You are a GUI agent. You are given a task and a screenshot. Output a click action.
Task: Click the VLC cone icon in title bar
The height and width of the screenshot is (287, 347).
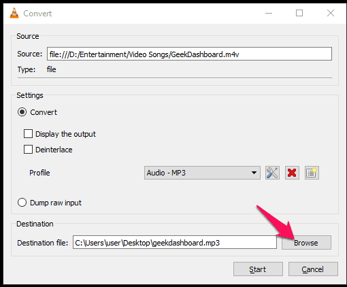coord(14,13)
